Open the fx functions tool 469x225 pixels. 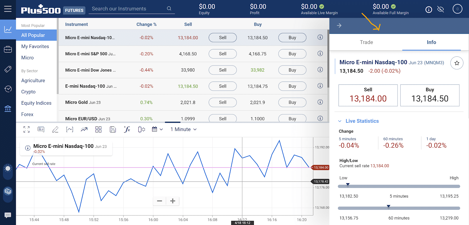(127, 129)
